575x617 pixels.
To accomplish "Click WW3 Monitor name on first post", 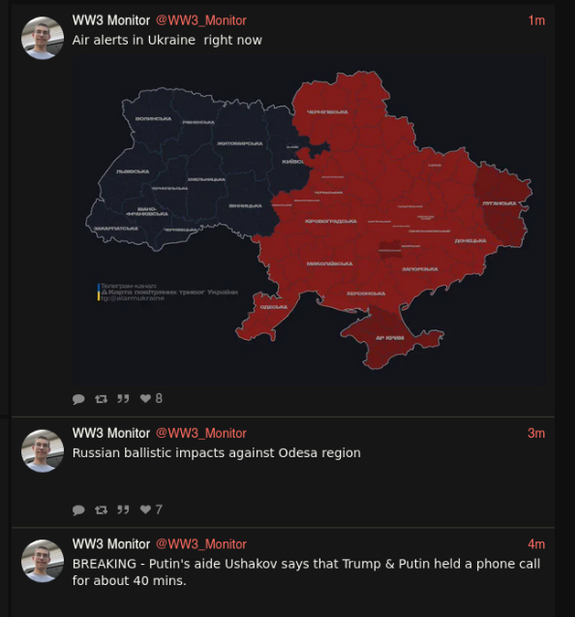I will click(111, 20).
